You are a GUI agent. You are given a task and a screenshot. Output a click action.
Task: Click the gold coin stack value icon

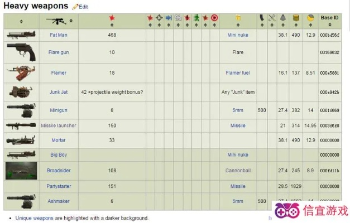[296, 18]
